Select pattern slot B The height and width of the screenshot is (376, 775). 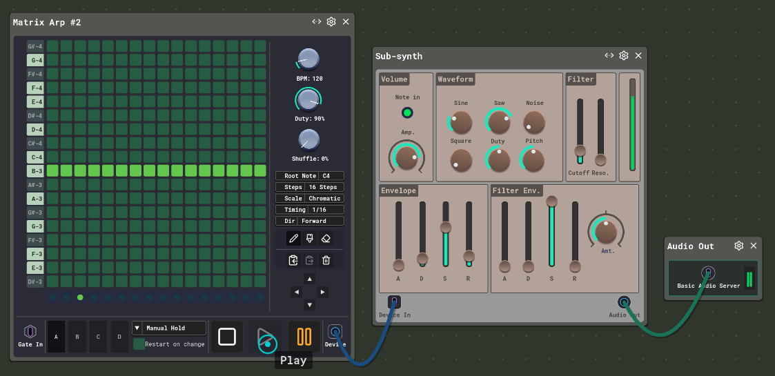[77, 337]
